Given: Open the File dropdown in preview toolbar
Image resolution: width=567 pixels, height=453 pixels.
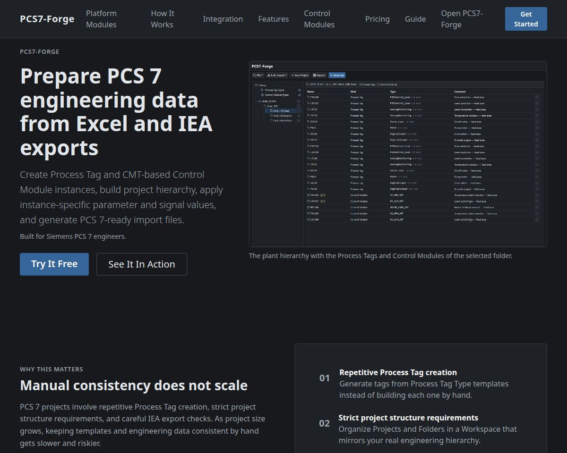Looking at the screenshot, I should click(x=258, y=75).
